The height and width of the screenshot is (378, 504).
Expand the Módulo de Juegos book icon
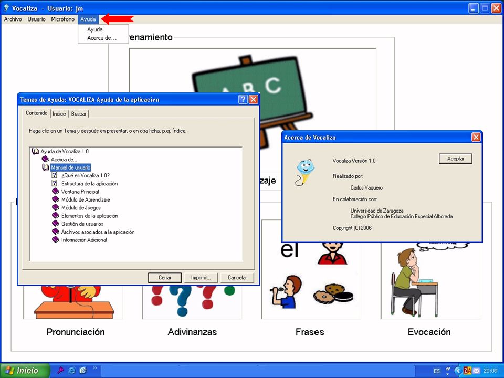click(x=56, y=207)
